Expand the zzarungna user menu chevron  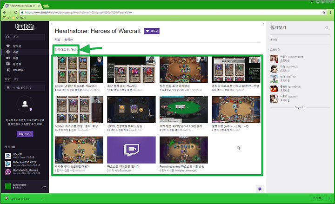pos(45,187)
